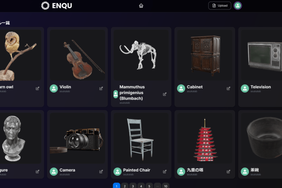Viewport: 282px width, 188px height.
Task: Jump to page 10
Action: 166,186
